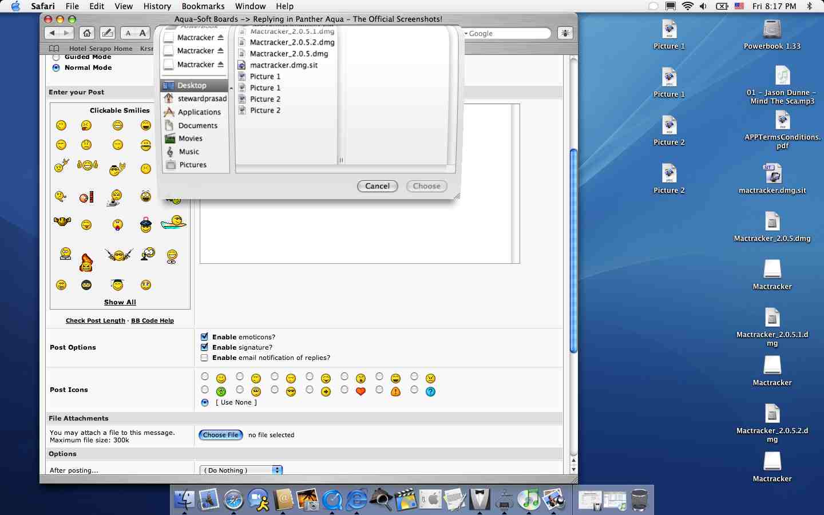This screenshot has width=824, height=515.
Task: Uncheck Enable signature checkbox
Action: 204,347
